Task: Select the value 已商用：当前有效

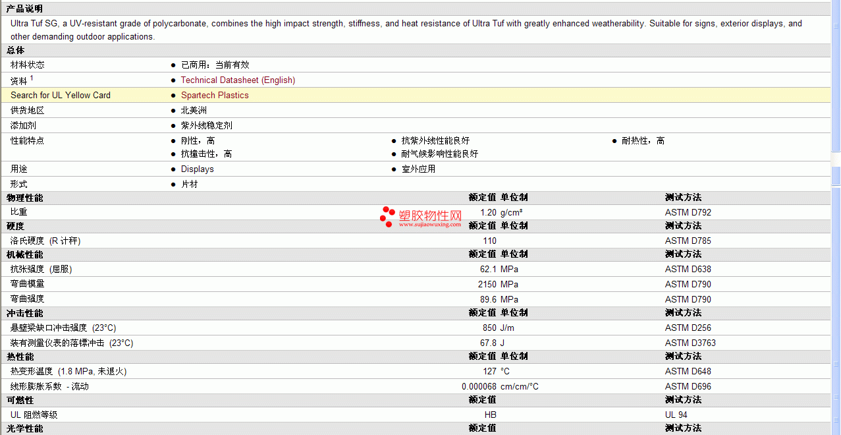Action: click(x=215, y=65)
